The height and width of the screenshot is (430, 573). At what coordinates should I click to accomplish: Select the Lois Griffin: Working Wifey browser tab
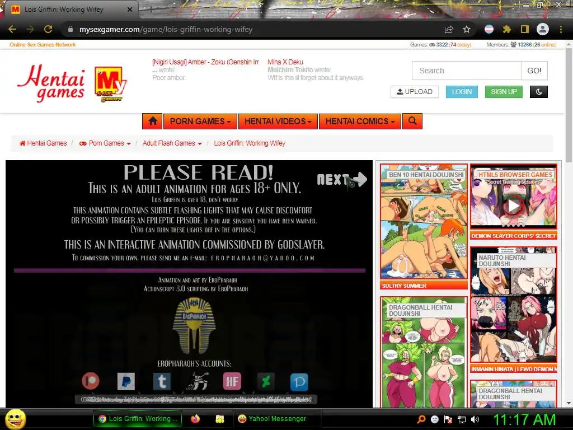tap(72, 10)
